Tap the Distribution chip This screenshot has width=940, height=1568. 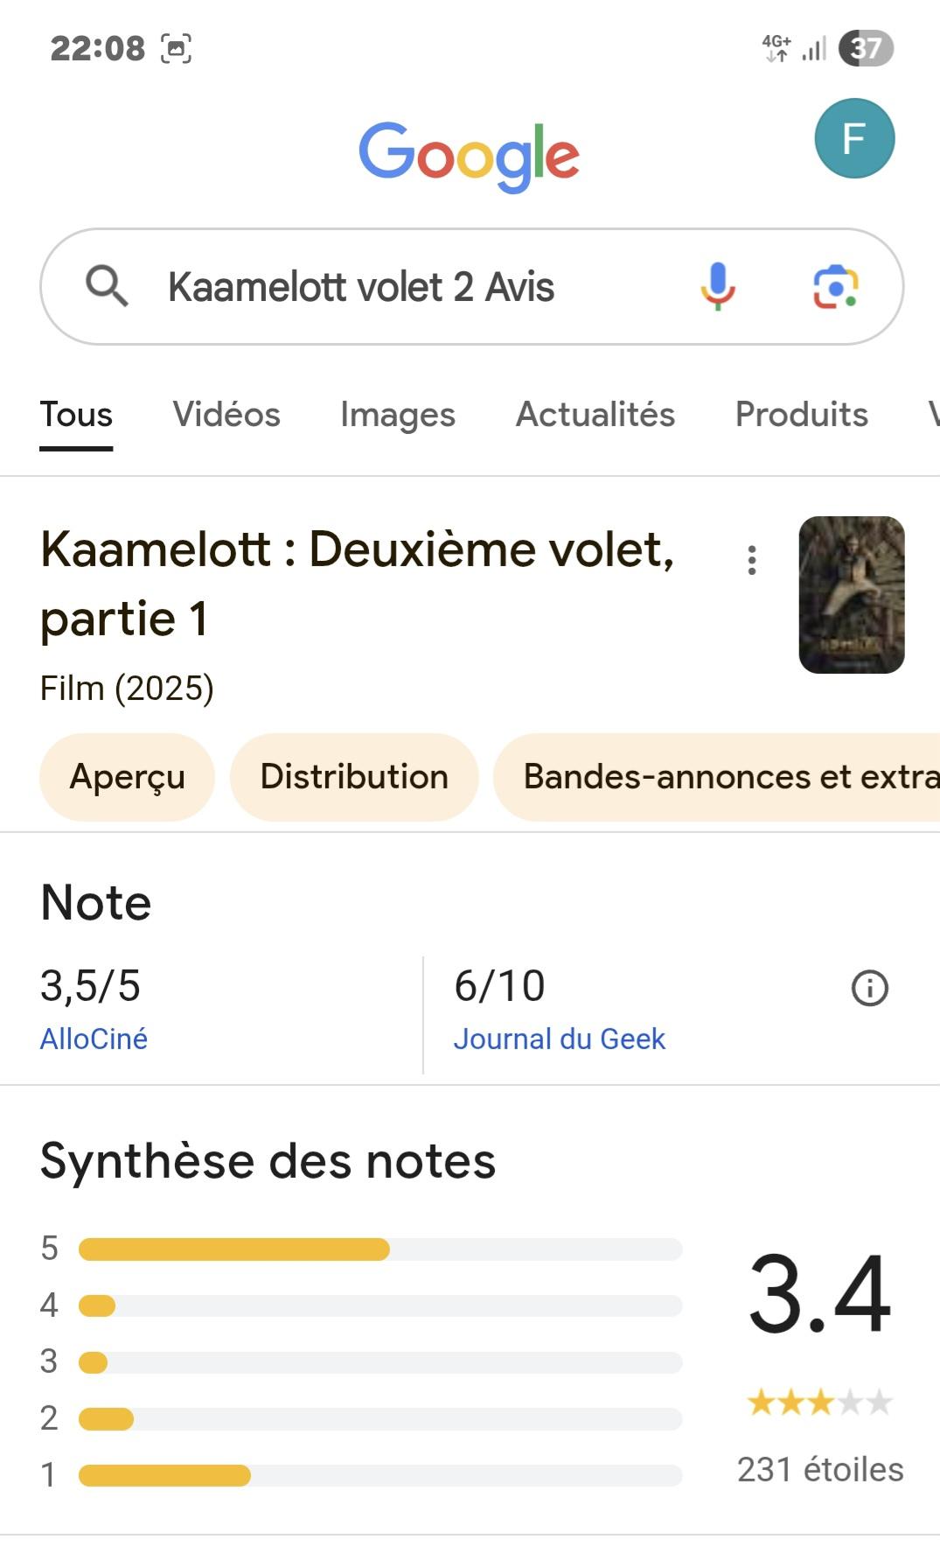354,777
